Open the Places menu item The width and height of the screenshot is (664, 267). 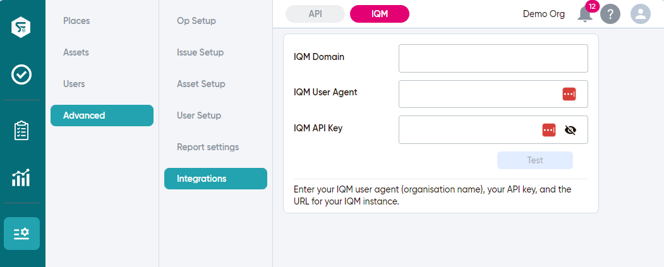tap(76, 21)
